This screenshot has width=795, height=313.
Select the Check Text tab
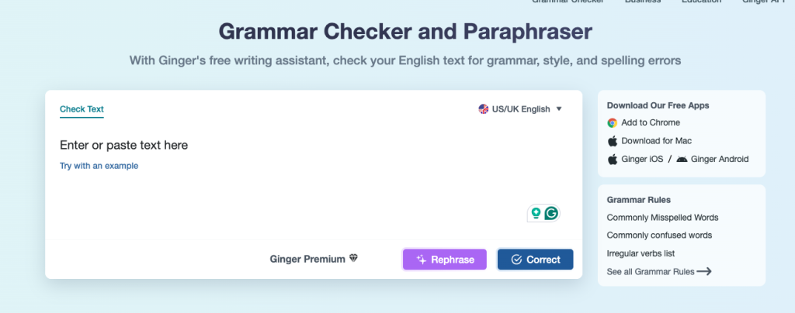(82, 109)
